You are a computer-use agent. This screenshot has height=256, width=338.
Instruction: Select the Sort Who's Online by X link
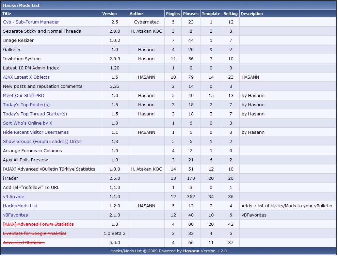coord(28,123)
